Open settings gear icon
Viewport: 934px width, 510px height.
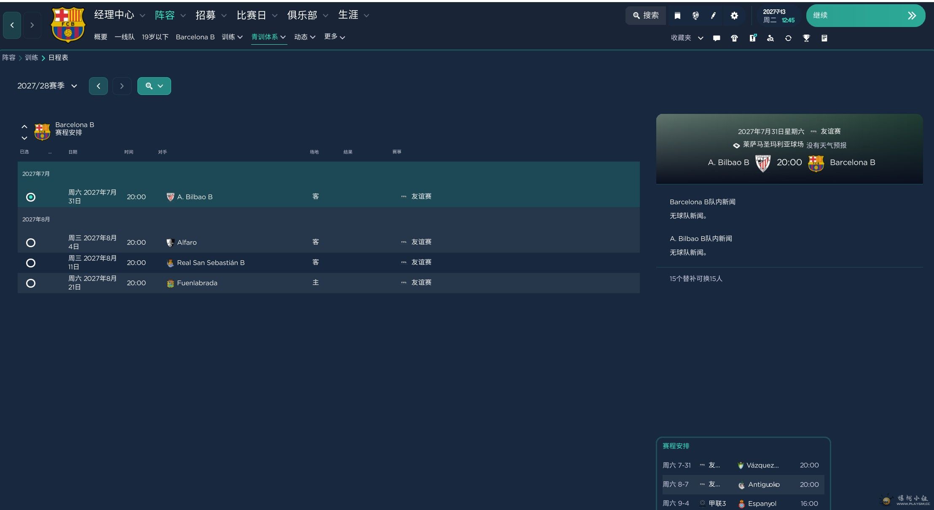pos(734,16)
